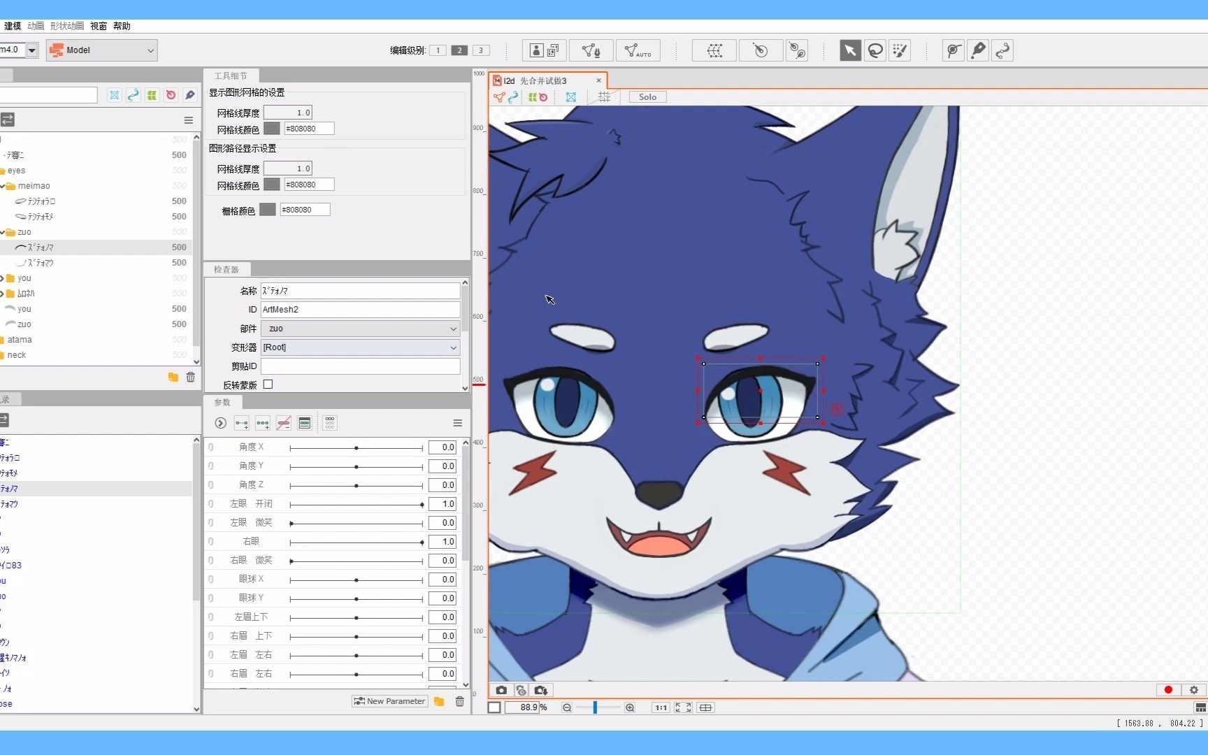Create a rotation deformer
This screenshot has width=1208, height=755.
tap(761, 50)
